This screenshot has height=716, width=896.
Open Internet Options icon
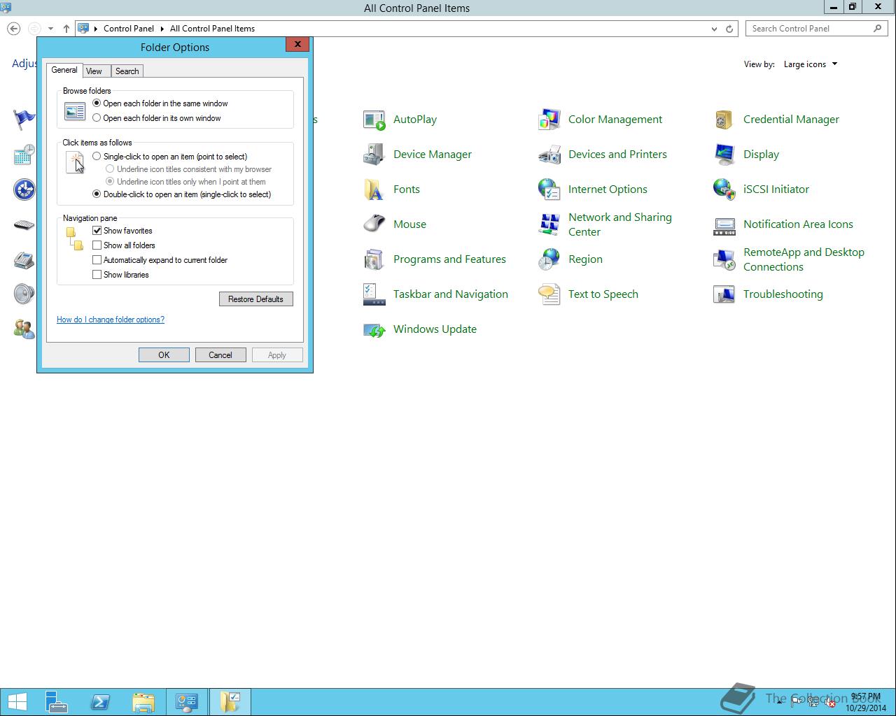coord(549,189)
